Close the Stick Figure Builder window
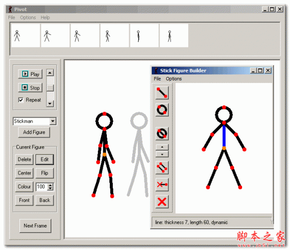Screen dimensions: 290x250 point(268,70)
